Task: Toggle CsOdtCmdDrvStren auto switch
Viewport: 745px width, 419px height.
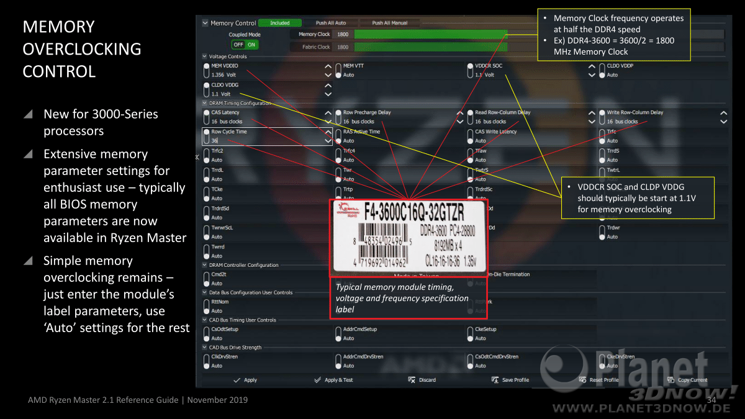Action: [x=470, y=361]
